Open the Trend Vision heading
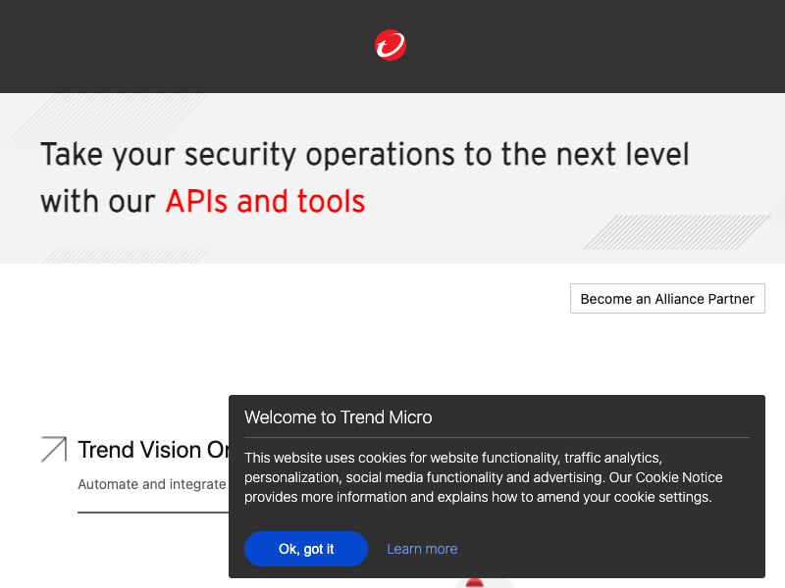Image resolution: width=785 pixels, height=588 pixels. tap(153, 450)
